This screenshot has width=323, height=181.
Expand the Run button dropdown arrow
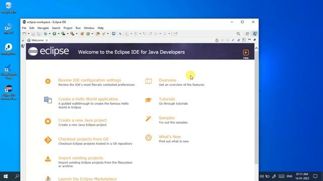tap(59, 34)
